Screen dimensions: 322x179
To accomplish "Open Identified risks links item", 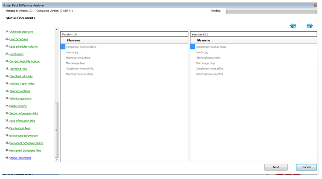I will [21, 76].
